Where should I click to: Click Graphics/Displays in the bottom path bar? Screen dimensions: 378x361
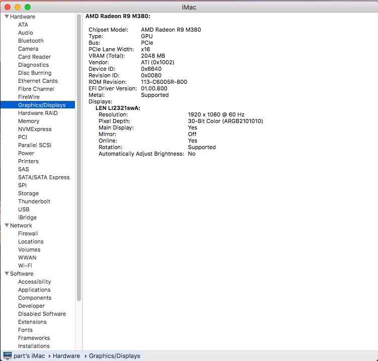115,356
